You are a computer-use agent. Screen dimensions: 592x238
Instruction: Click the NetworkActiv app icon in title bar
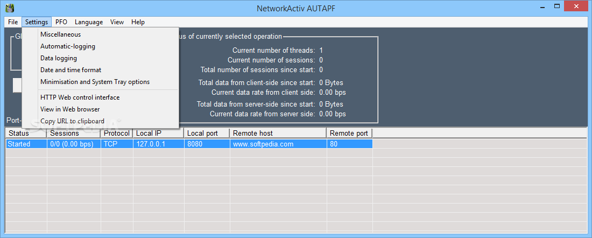pos(10,8)
